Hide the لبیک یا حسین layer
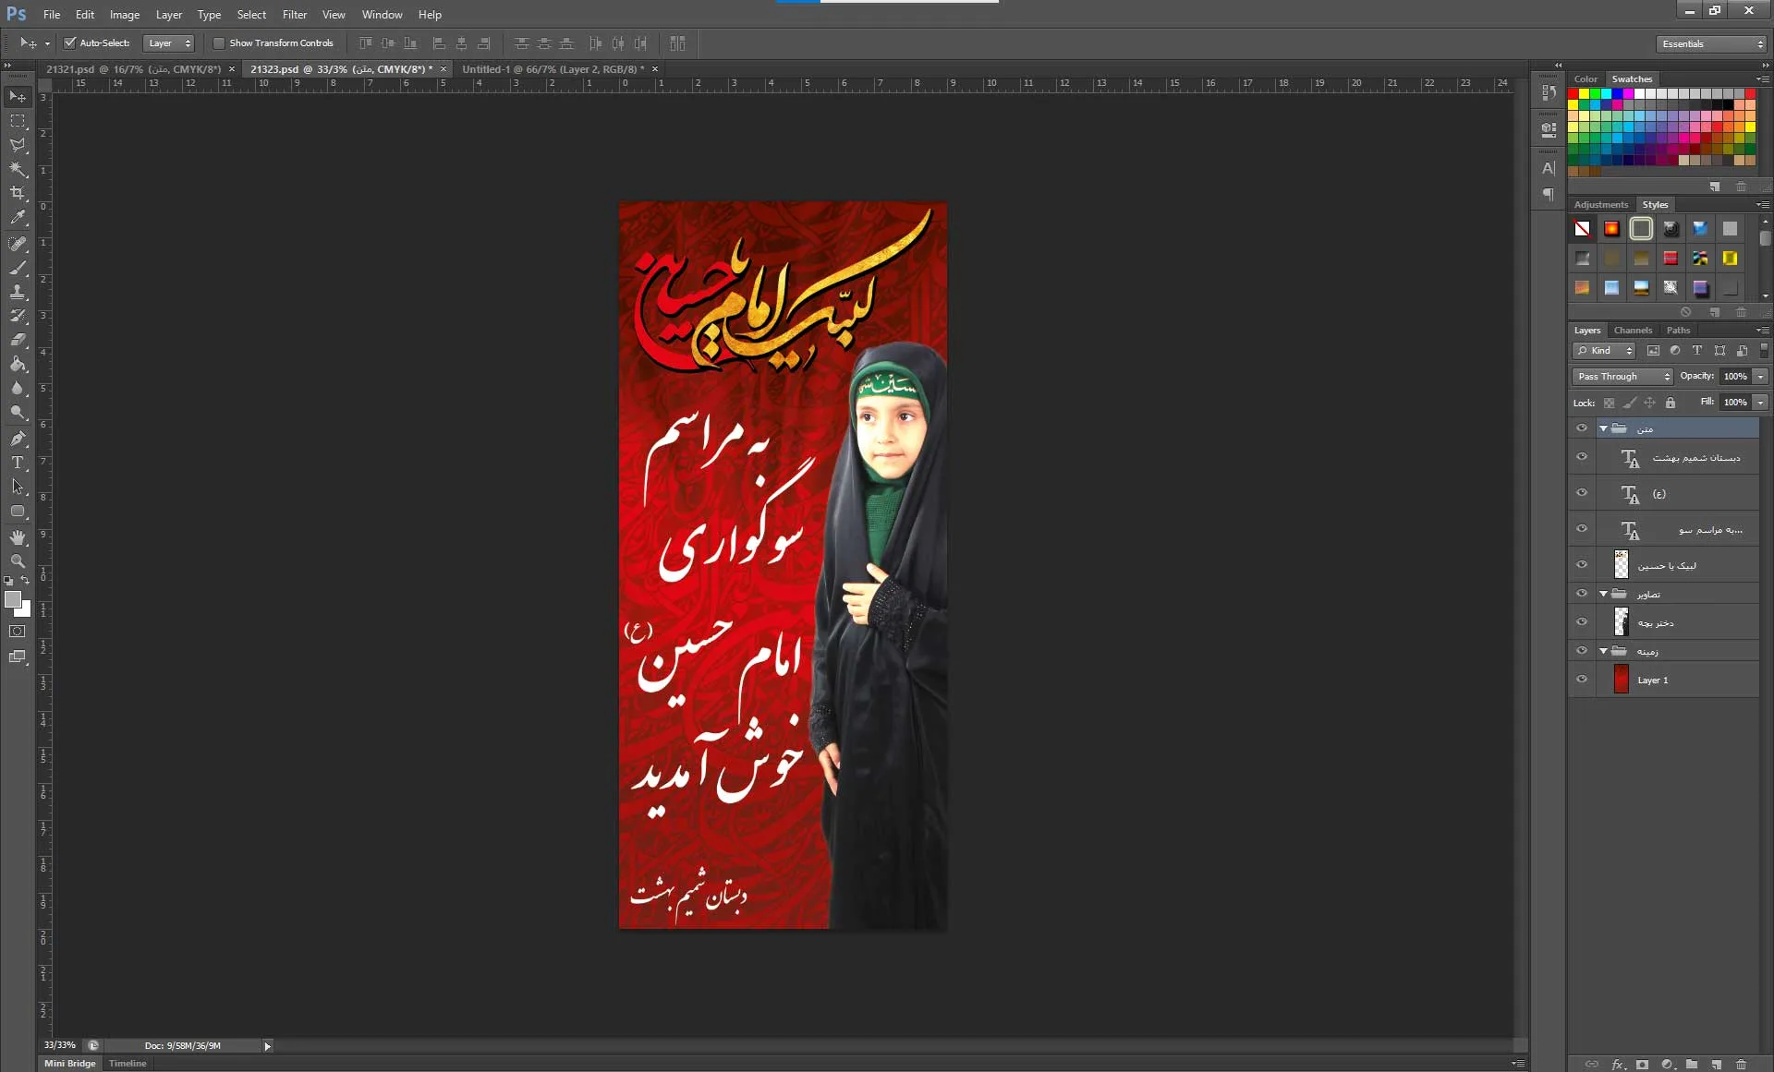1774x1072 pixels. tap(1582, 565)
